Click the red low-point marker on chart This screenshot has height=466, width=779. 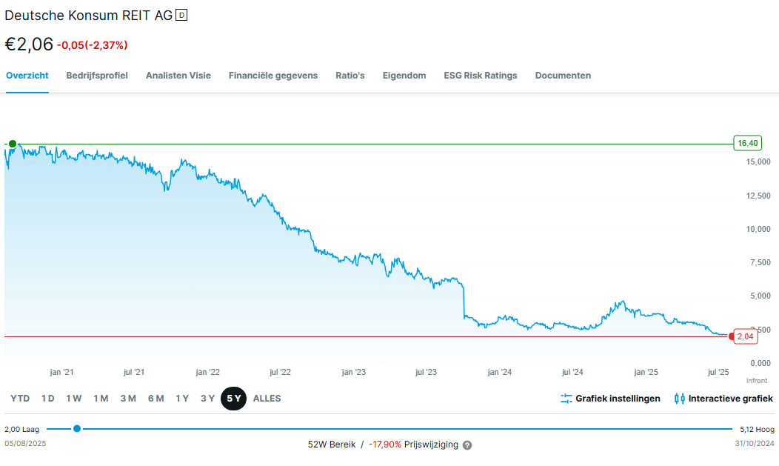[x=732, y=337]
